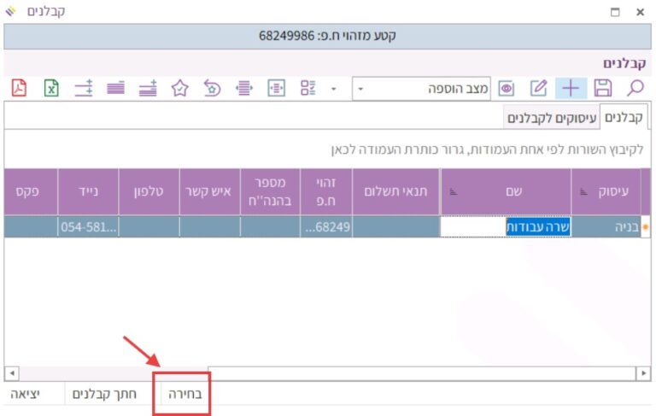Select the קבלנים tab
This screenshot has height=416, width=656.
(x=624, y=117)
